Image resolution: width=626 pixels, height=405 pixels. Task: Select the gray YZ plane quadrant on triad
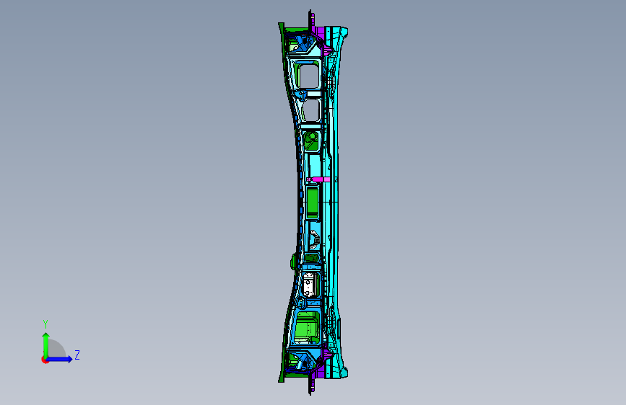click(x=56, y=348)
